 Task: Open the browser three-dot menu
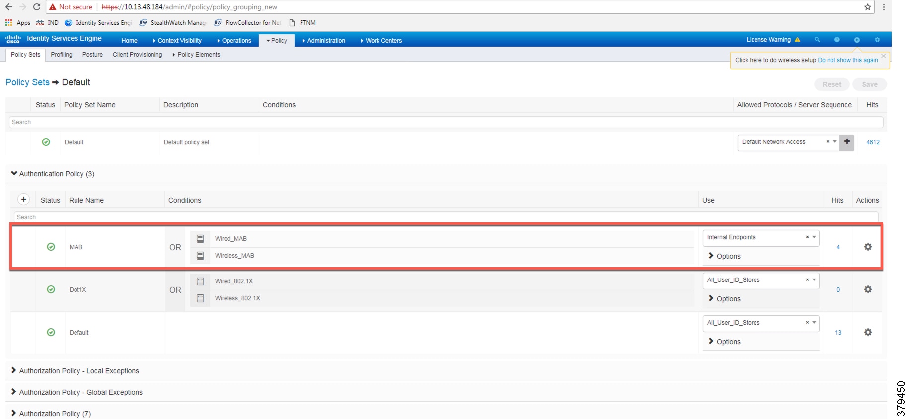[884, 7]
